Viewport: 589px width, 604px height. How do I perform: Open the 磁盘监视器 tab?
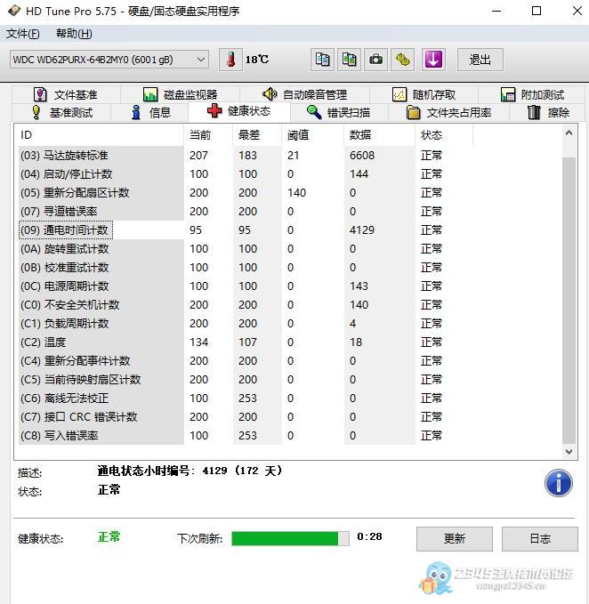[x=181, y=94]
